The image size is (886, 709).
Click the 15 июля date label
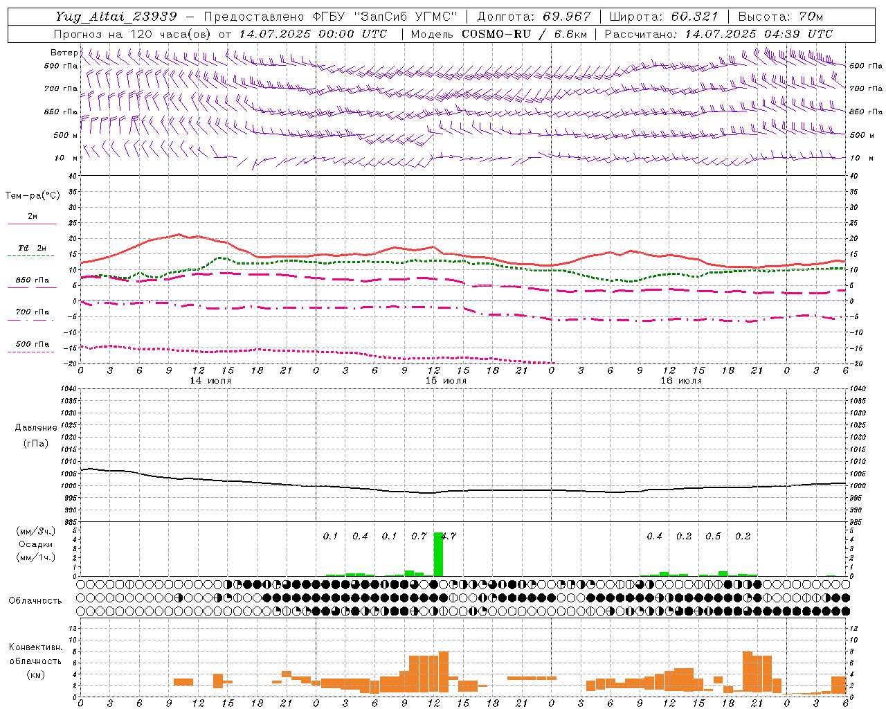coord(445,381)
